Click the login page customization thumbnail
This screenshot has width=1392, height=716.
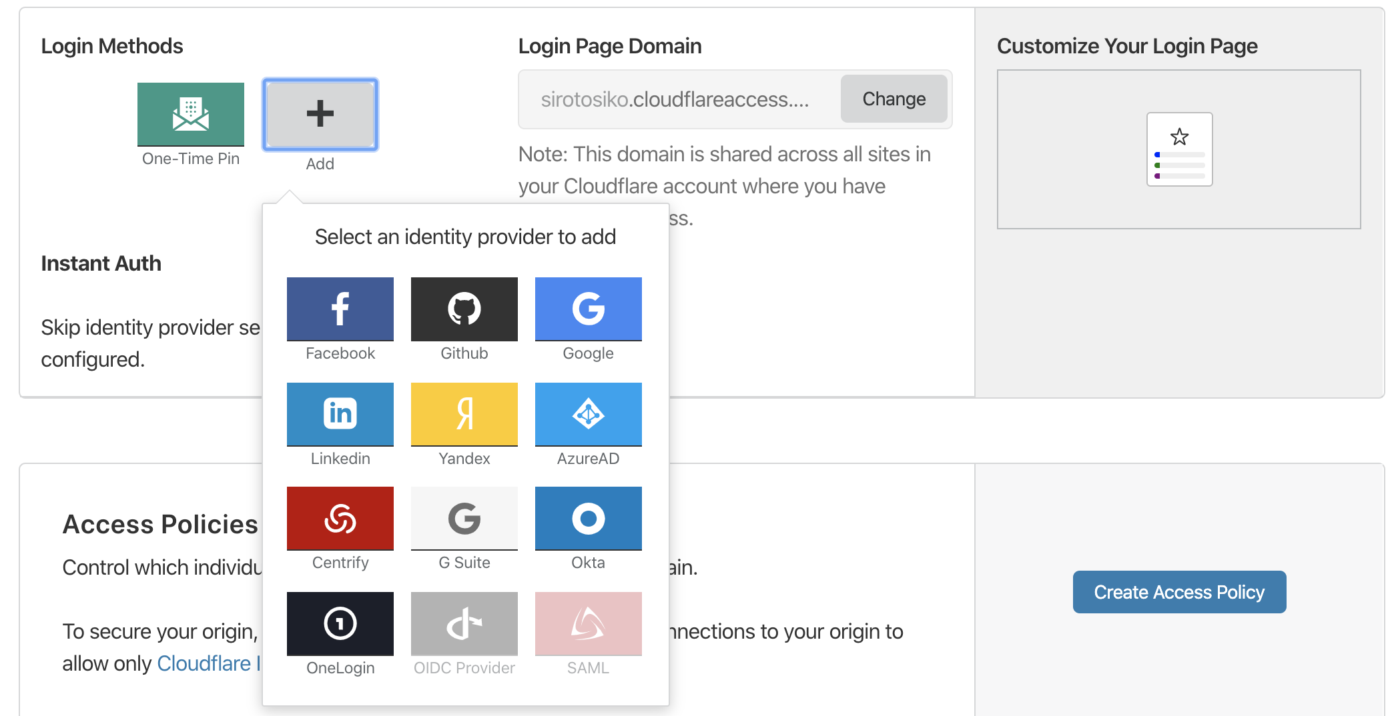(x=1179, y=149)
